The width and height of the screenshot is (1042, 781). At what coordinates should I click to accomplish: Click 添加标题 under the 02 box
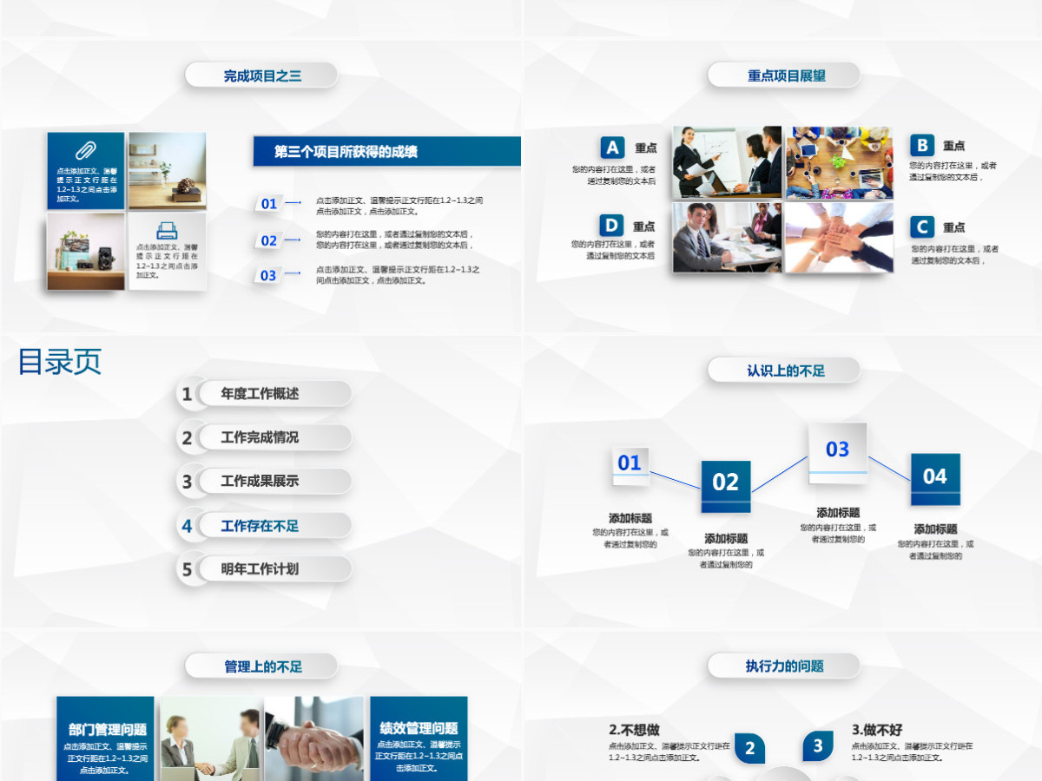click(726, 538)
